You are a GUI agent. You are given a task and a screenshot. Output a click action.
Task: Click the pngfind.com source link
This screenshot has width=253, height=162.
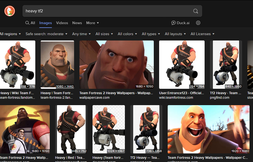click(220, 98)
